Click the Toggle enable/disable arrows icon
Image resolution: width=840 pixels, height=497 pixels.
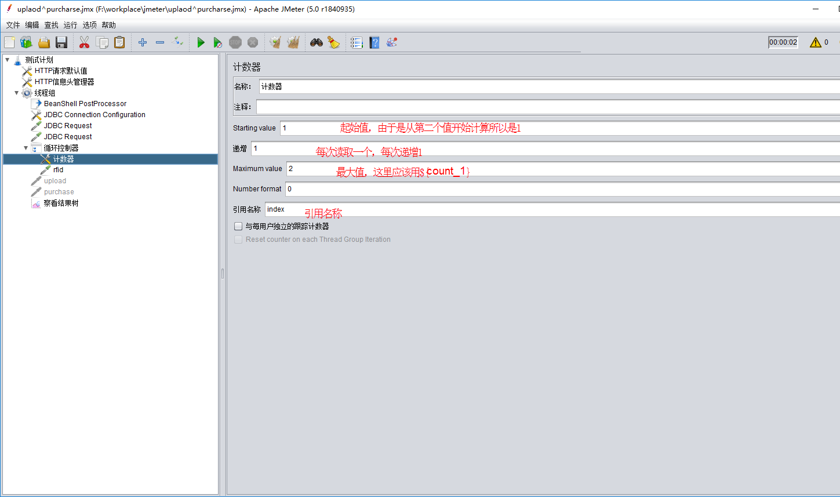[177, 42]
